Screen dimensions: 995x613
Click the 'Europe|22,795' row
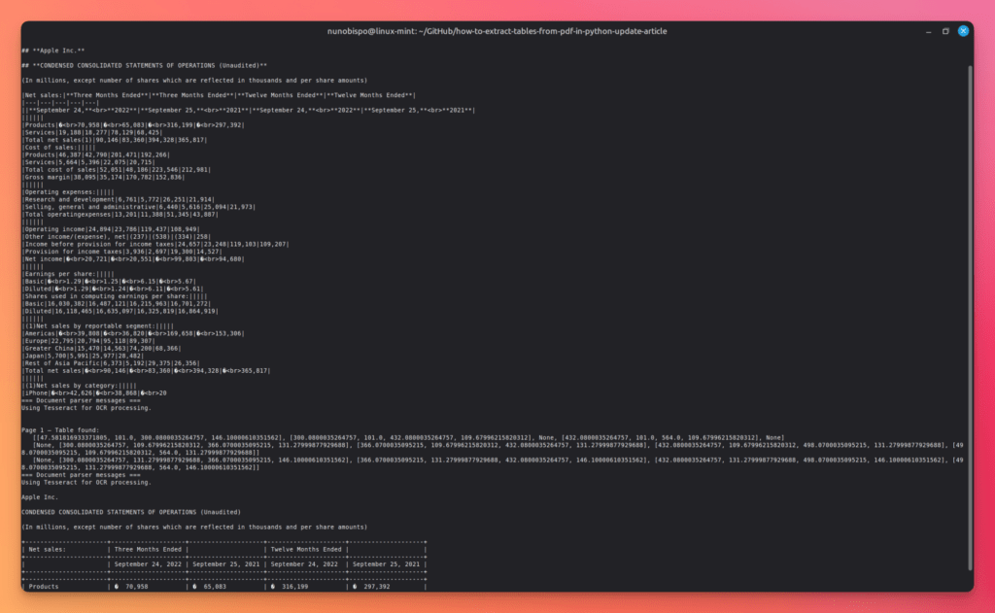click(88, 341)
